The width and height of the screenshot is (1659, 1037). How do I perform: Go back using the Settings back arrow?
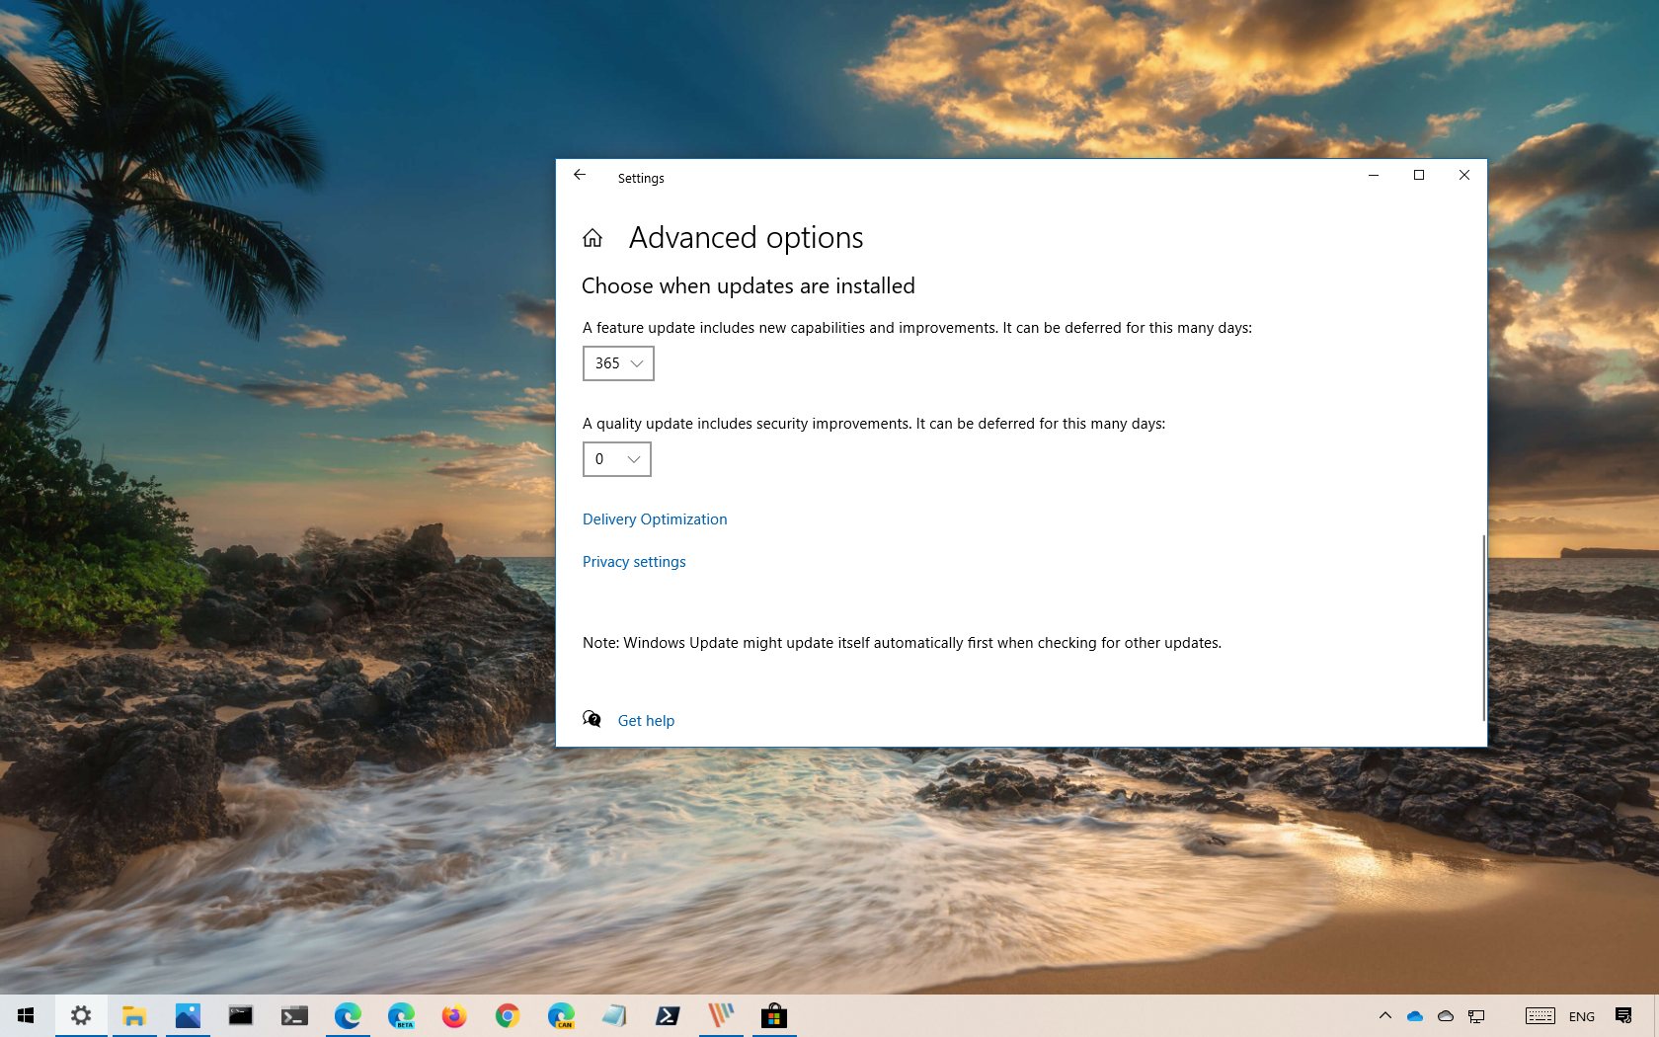click(580, 176)
